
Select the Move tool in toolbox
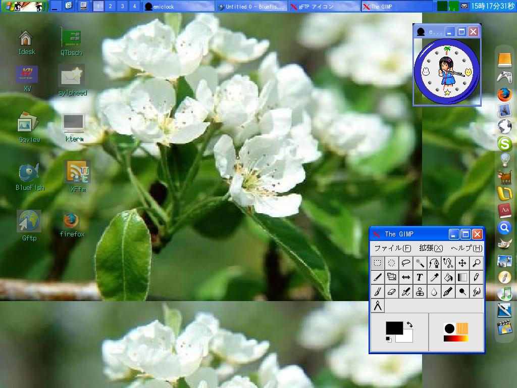462,263
